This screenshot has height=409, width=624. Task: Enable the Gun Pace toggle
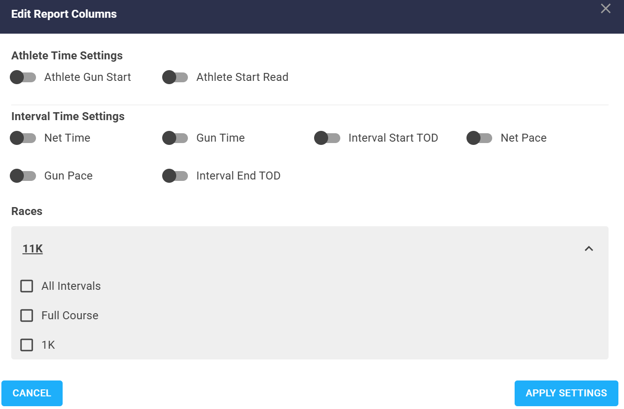tap(23, 176)
